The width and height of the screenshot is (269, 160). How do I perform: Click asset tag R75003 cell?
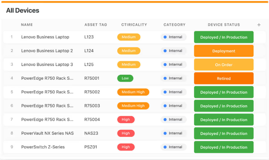92,106
